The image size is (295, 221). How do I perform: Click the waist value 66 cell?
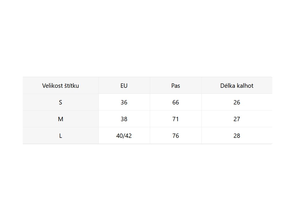click(x=175, y=102)
